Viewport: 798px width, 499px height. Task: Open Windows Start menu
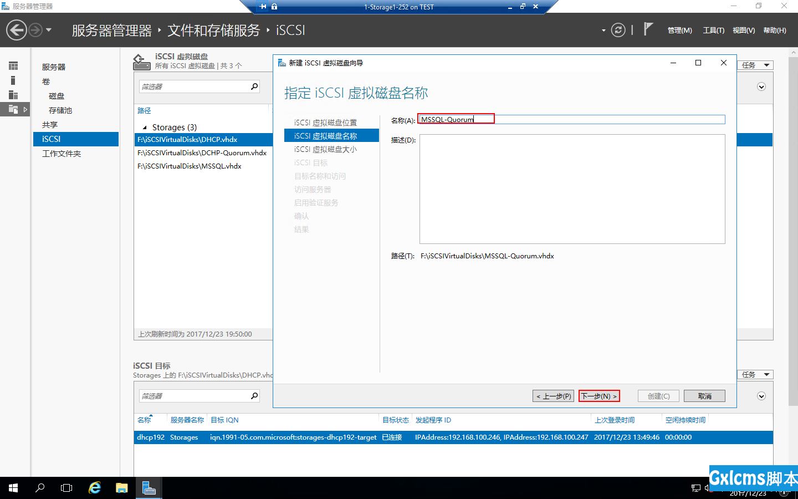coord(13,488)
